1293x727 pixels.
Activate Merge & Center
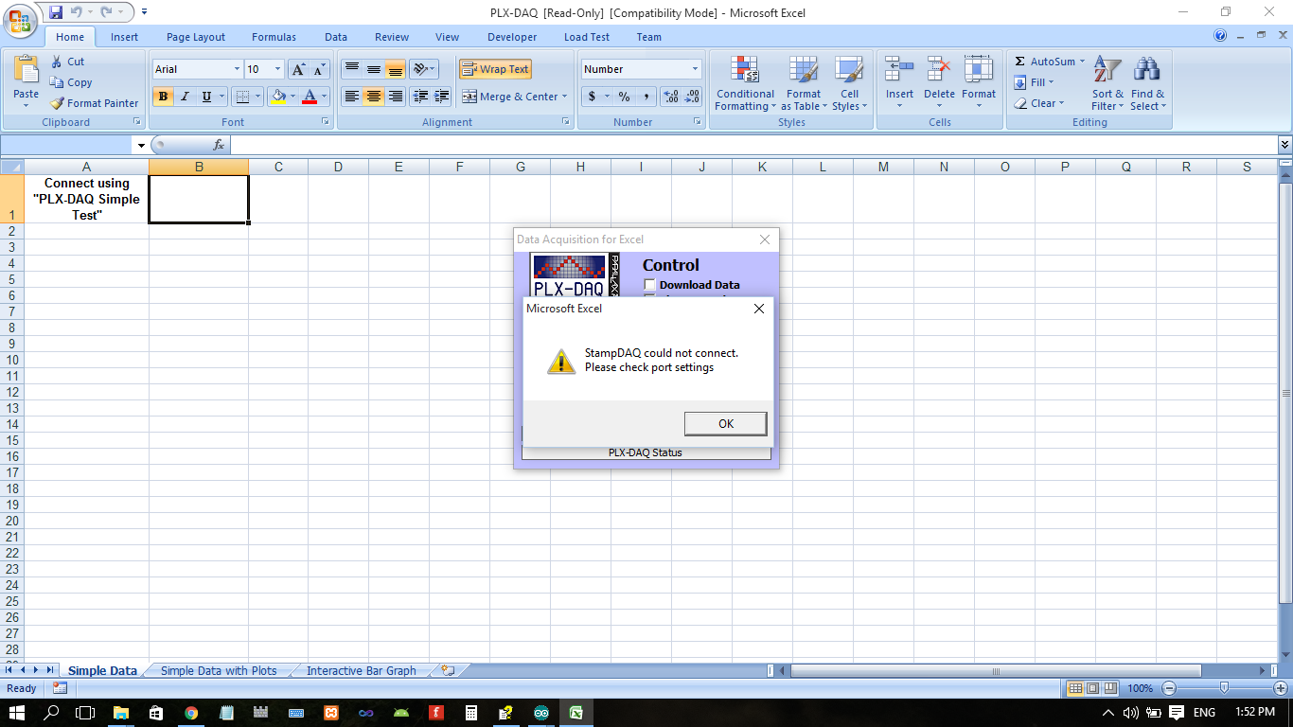(x=509, y=97)
